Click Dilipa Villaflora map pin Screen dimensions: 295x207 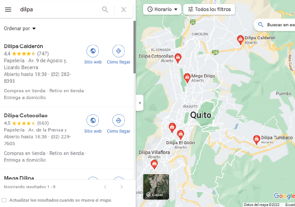coord(154,164)
